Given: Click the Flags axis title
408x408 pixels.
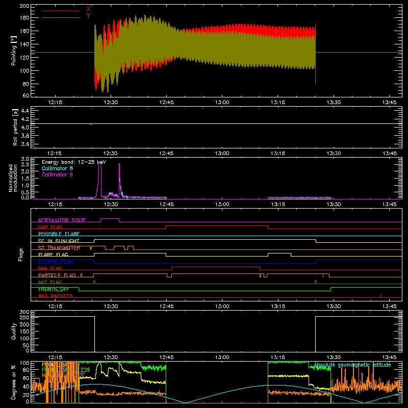Looking at the screenshot, I should pyautogui.click(x=21, y=254).
